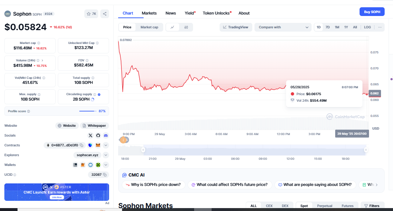Ask CMC AI why SOPH's price is down
The width and height of the screenshot is (393, 211).
pyautogui.click(x=153, y=185)
